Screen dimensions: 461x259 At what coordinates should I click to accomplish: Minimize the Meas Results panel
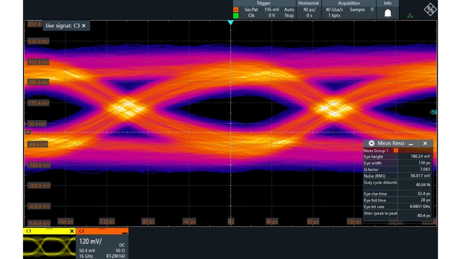pyautogui.click(x=411, y=143)
